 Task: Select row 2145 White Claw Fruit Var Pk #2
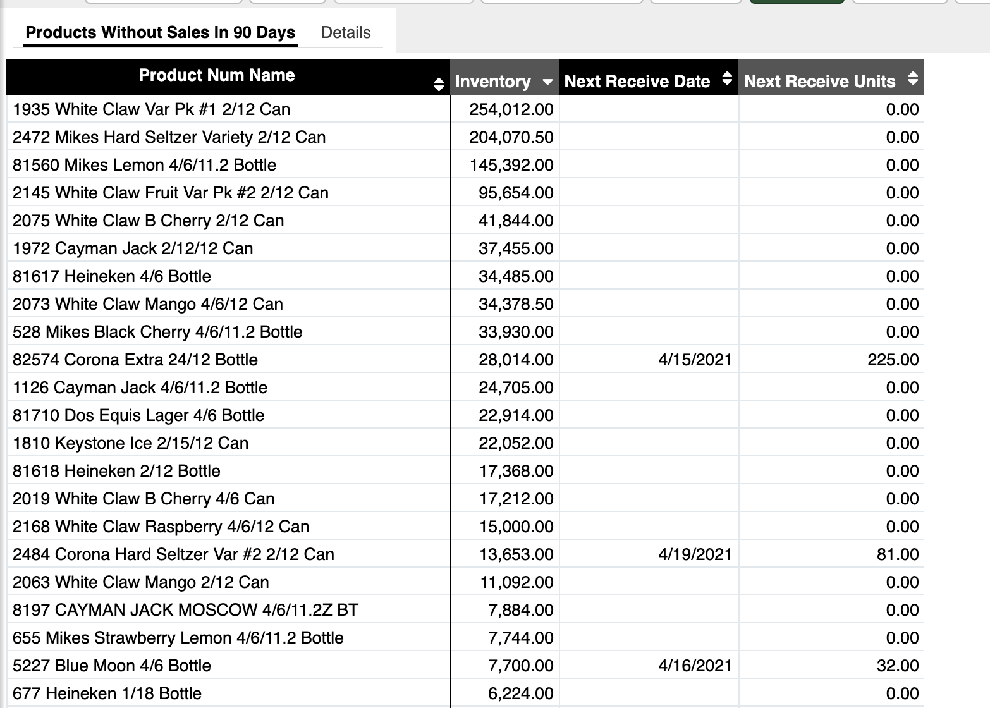(x=465, y=193)
